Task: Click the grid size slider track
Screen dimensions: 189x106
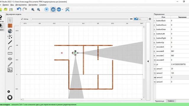Action: 79,19
